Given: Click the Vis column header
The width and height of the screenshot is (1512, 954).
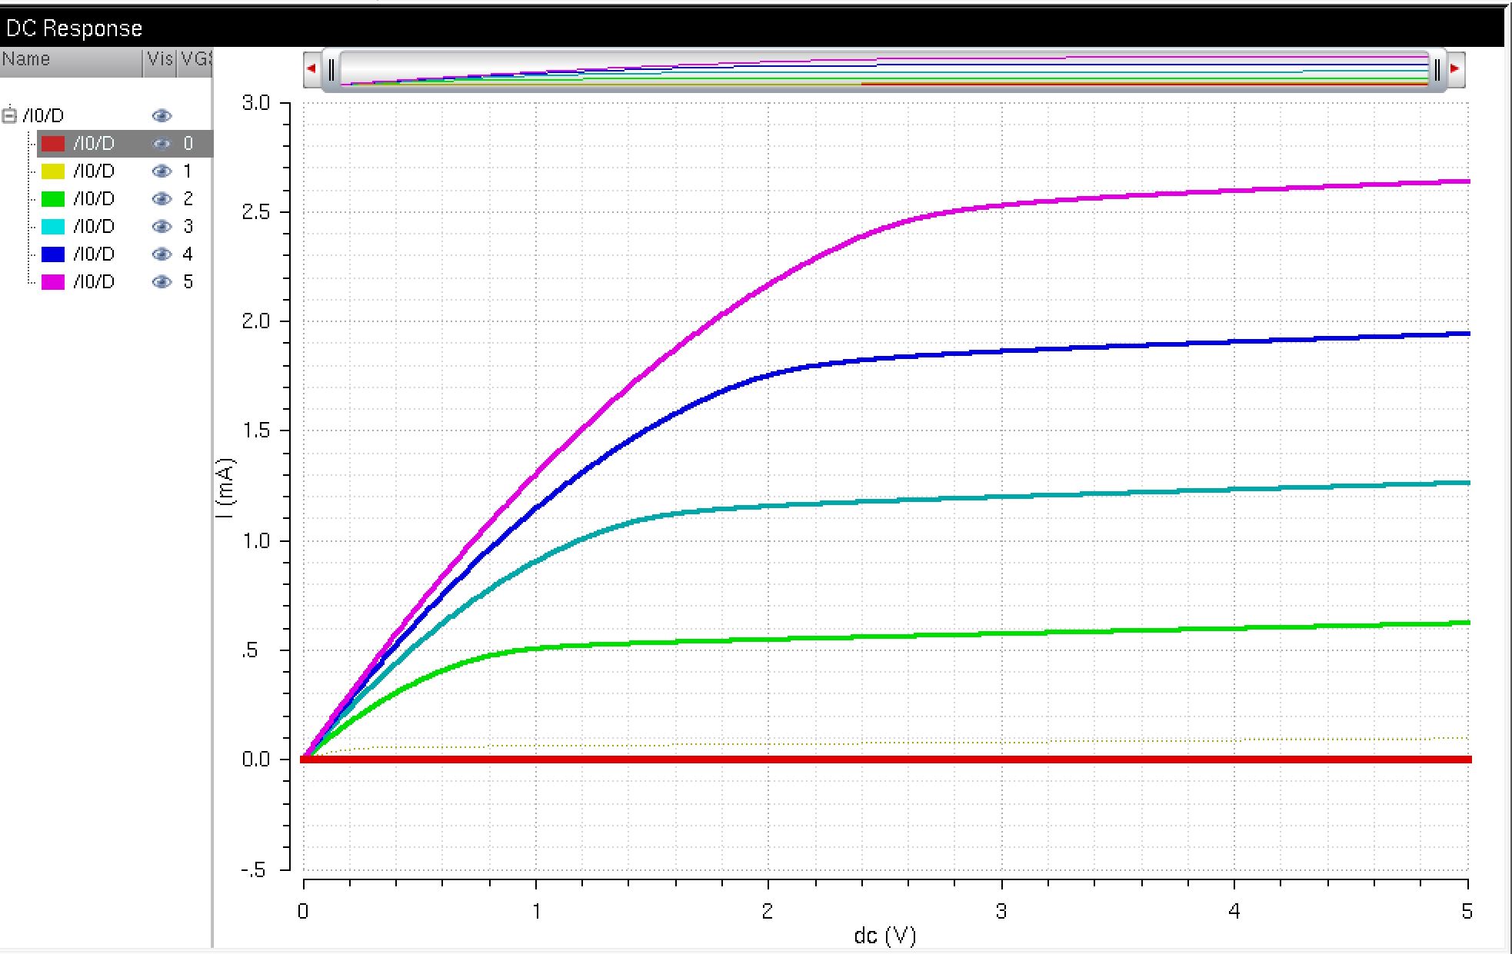Looking at the screenshot, I should click(x=160, y=61).
